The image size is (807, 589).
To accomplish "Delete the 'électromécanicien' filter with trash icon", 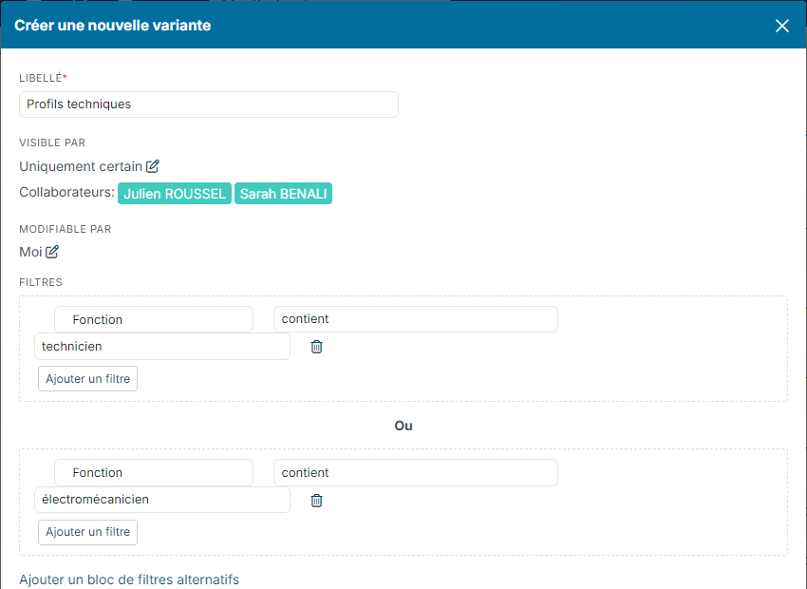I will click(316, 500).
